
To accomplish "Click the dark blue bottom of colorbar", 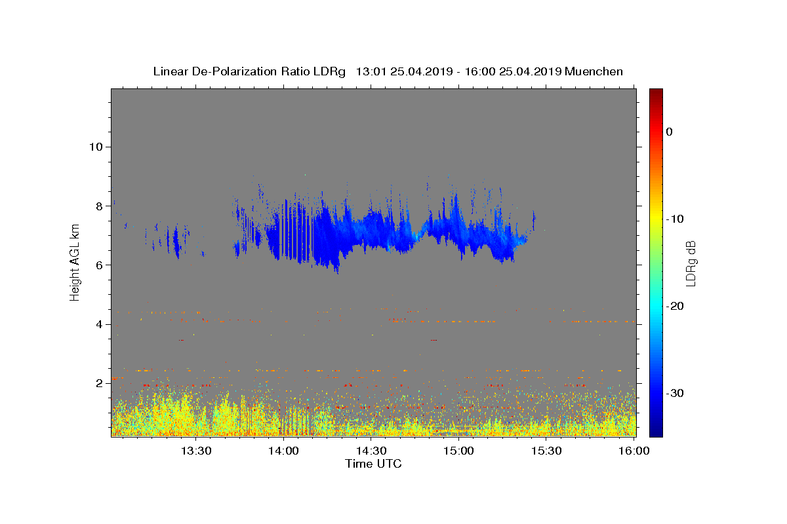I will (x=656, y=429).
